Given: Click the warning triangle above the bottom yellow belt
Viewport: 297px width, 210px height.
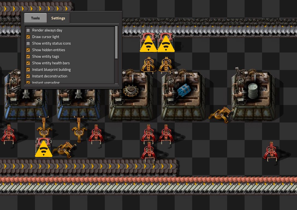Looking at the screenshot, I should pyautogui.click(x=44, y=149).
